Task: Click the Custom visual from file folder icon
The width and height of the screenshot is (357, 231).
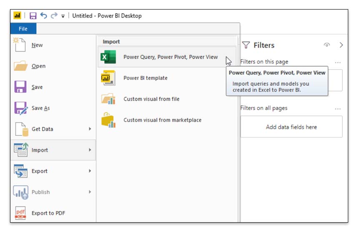Action: (x=108, y=99)
